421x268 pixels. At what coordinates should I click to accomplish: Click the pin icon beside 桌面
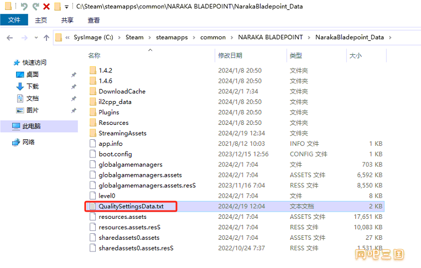[x=74, y=75]
